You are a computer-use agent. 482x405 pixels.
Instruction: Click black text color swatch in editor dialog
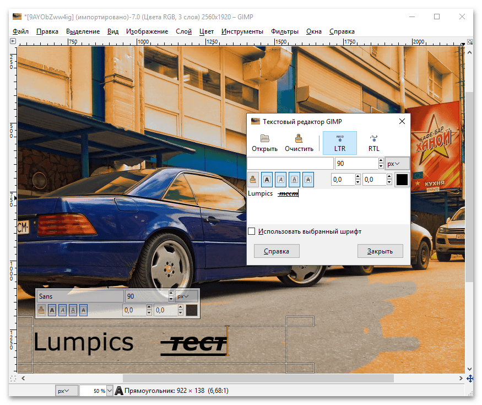pyautogui.click(x=402, y=179)
